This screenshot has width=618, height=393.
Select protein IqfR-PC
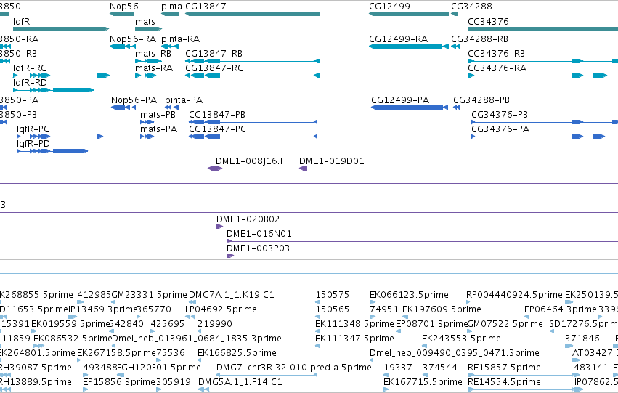(60, 137)
